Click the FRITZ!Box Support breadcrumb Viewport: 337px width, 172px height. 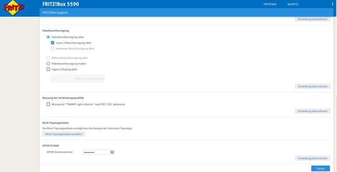click(x=55, y=12)
